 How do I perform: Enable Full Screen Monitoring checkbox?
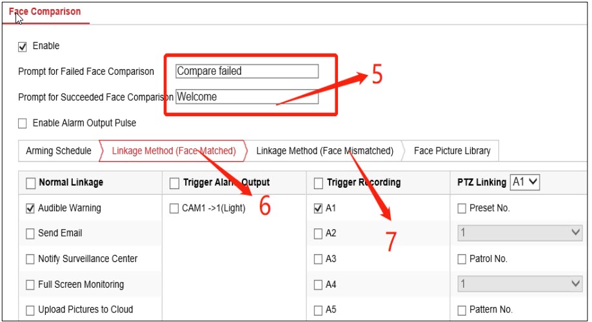30,285
